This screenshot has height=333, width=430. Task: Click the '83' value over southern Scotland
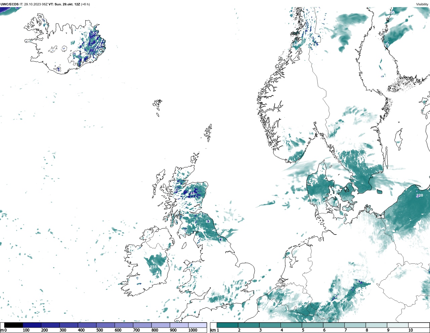[208, 221]
